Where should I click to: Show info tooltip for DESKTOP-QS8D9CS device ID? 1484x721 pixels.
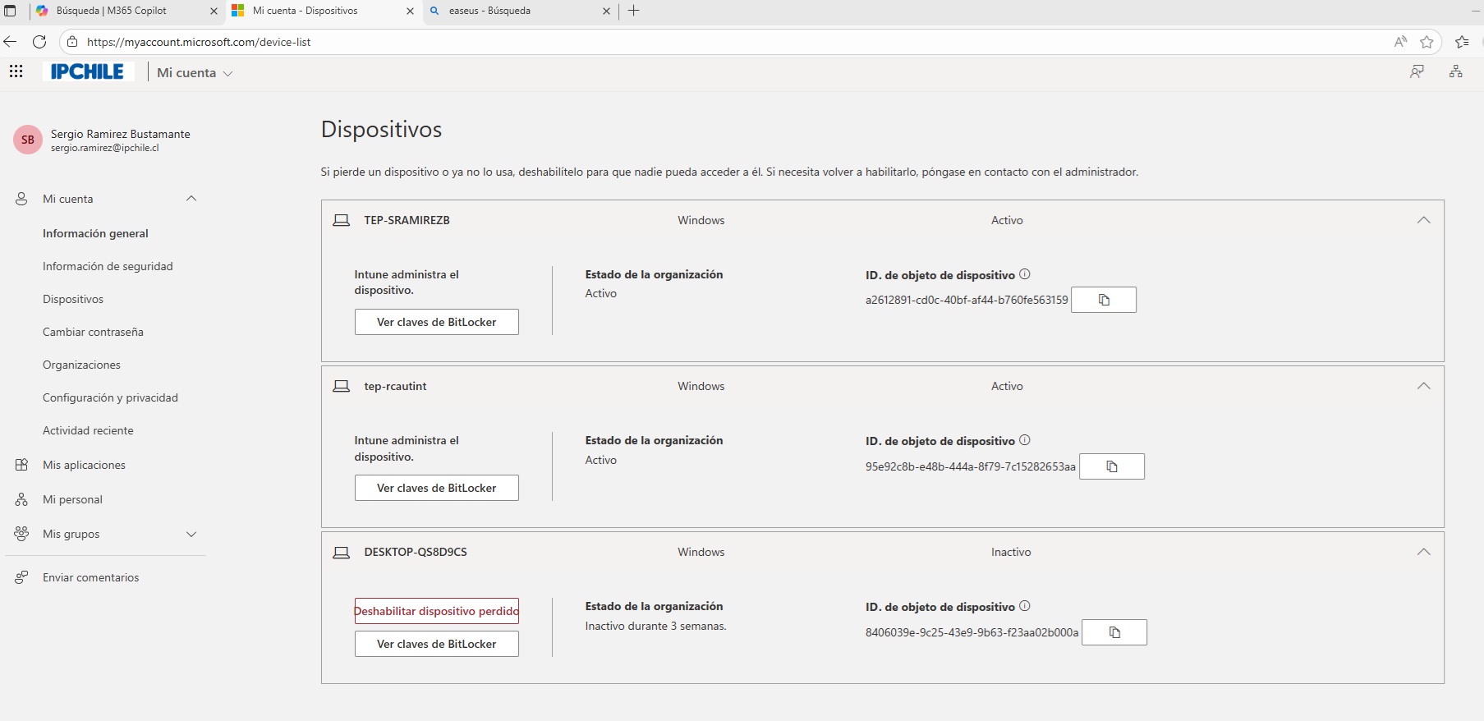pyautogui.click(x=1025, y=606)
